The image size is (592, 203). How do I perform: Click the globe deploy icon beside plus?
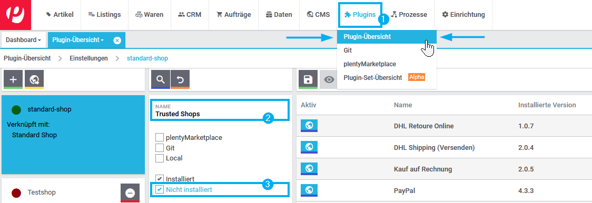tap(34, 79)
